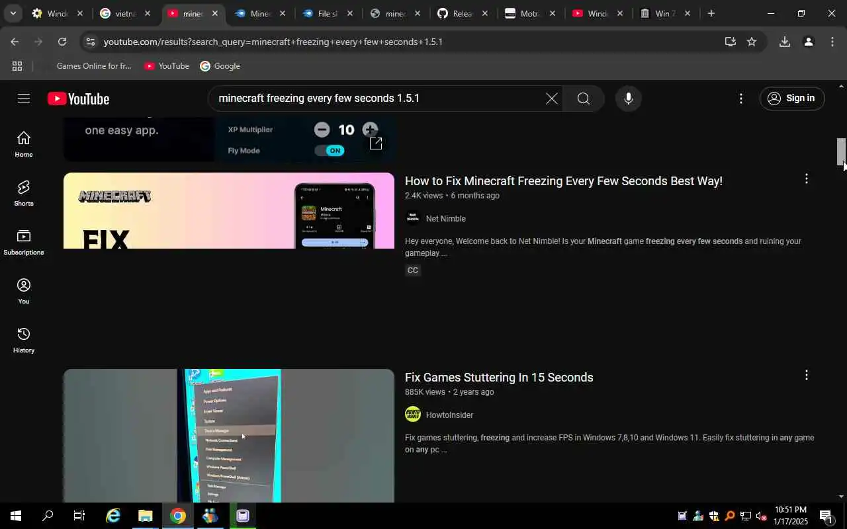Image resolution: width=847 pixels, height=529 pixels.
Task: Open more options for the Net Nimble video
Action: pos(806,179)
